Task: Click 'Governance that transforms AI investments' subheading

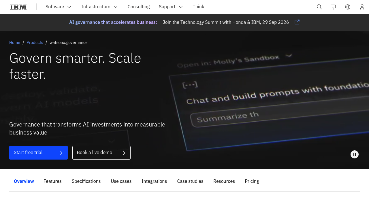Action: tap(87, 129)
